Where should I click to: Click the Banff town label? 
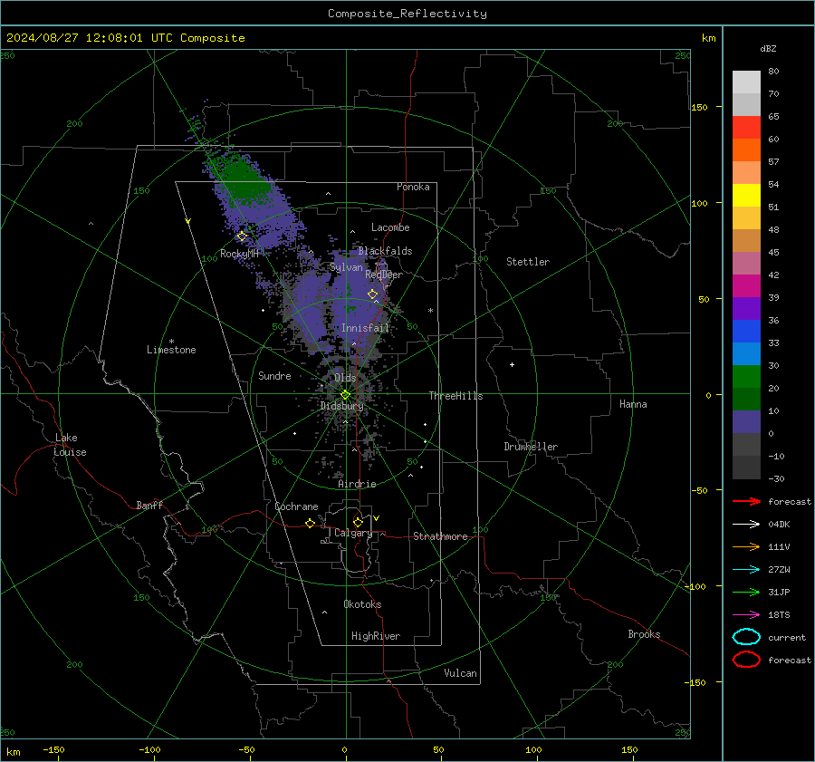coord(149,505)
